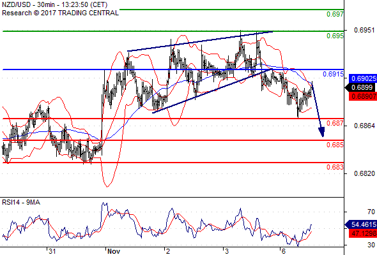Click the RSI14 - 9MA indicator label
The height and width of the screenshot is (255, 377).
click(21, 203)
